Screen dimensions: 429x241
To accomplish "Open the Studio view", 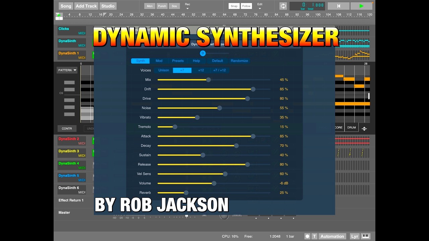I will click(x=108, y=6).
